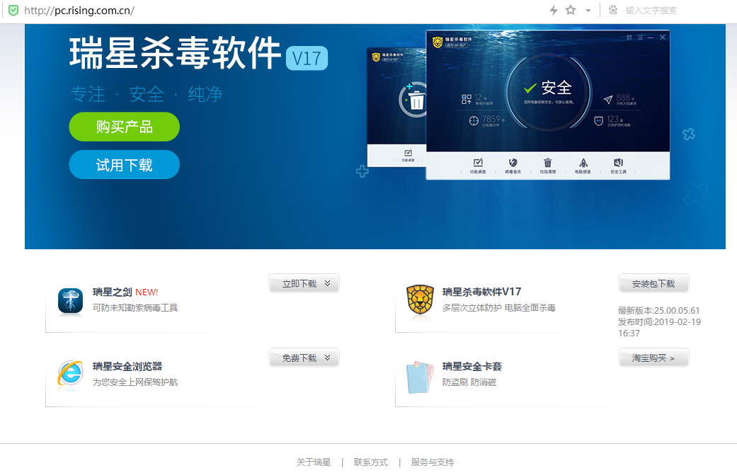This screenshot has height=473, width=737.
Task: Click the 瑞星杀毒软件V17 lion shield icon
Action: point(421,300)
